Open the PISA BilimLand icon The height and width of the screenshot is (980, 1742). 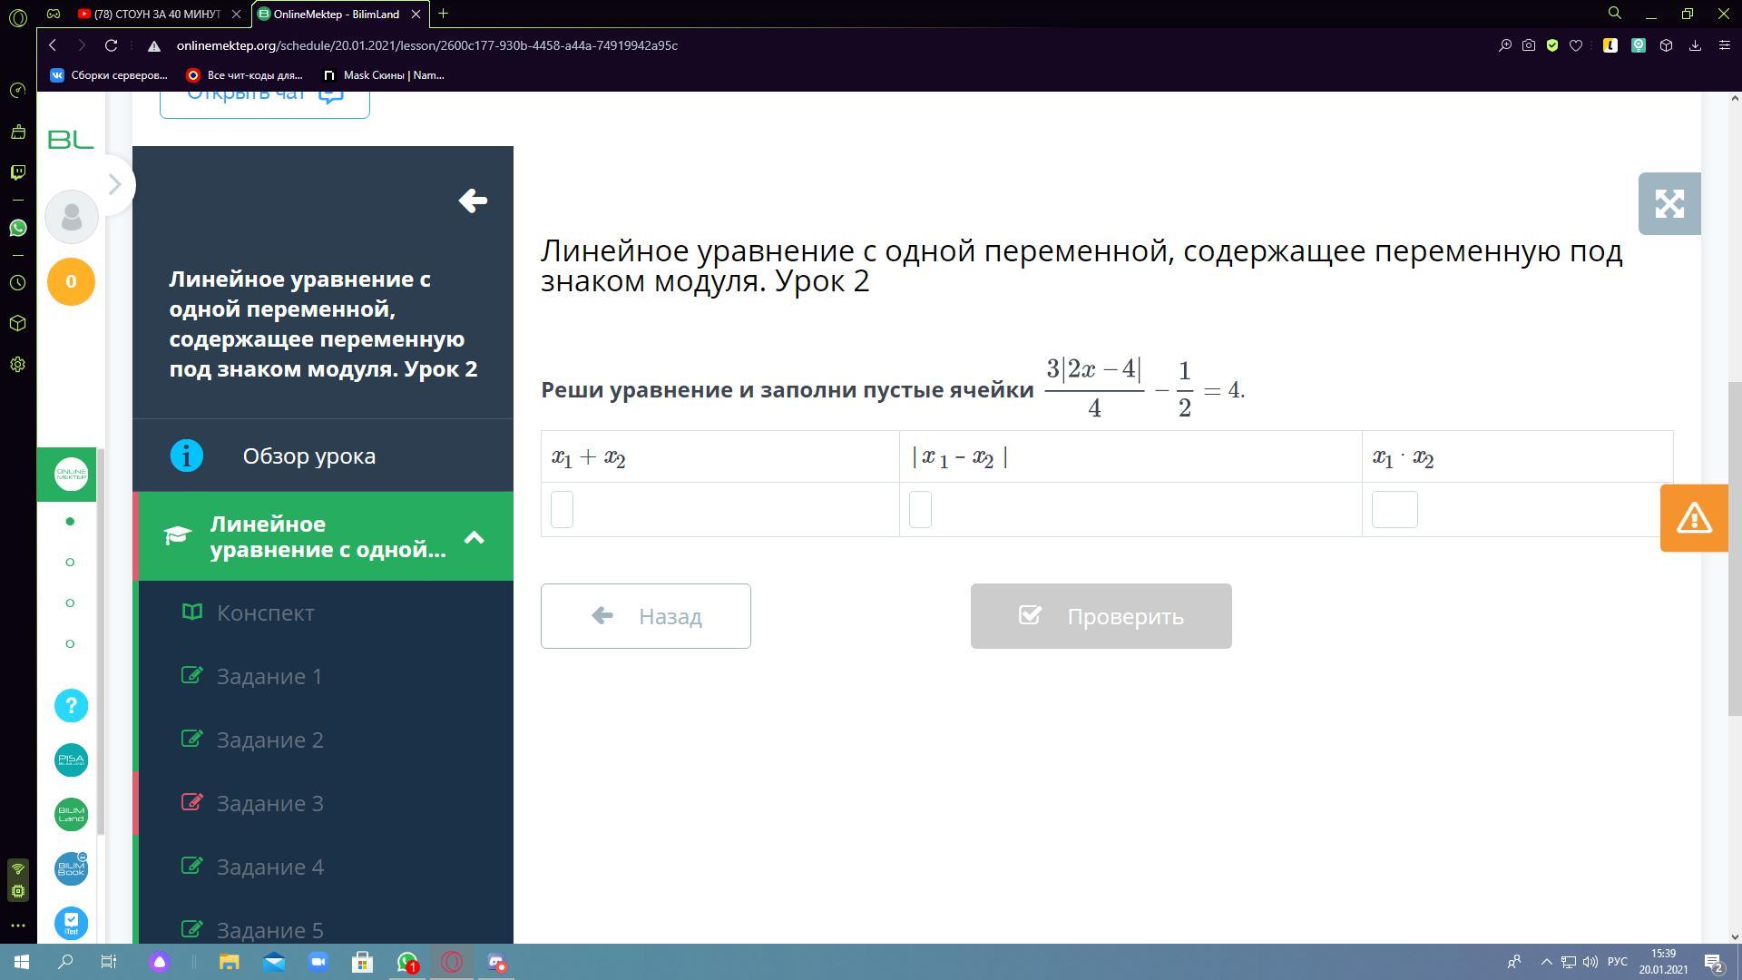click(x=71, y=760)
